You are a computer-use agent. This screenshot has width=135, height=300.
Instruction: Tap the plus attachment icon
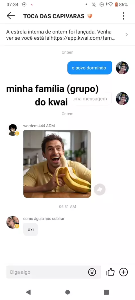coord(123,272)
